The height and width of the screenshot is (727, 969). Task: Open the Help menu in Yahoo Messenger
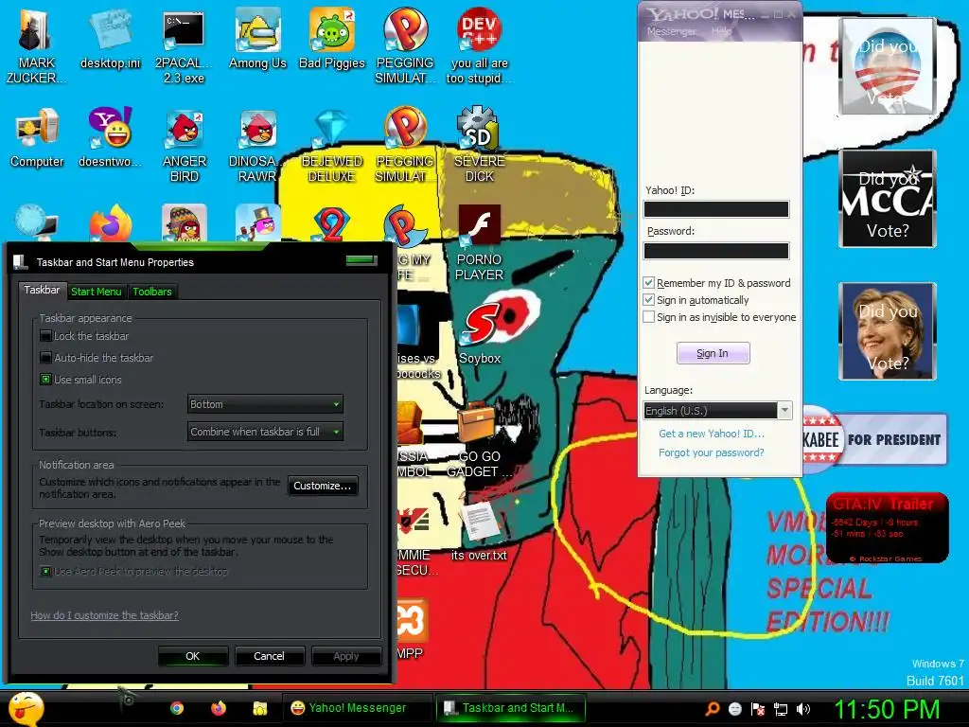coord(721,31)
